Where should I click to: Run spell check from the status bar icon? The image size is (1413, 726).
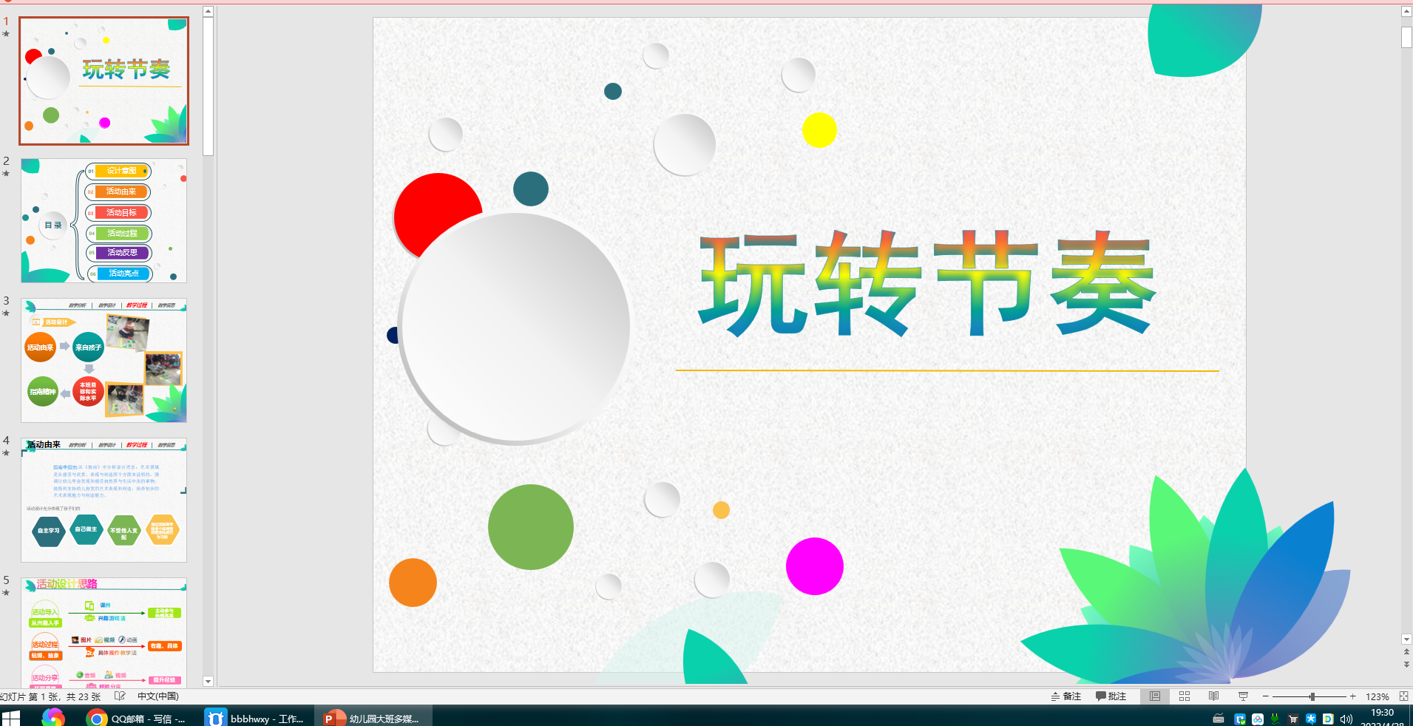[x=120, y=696]
